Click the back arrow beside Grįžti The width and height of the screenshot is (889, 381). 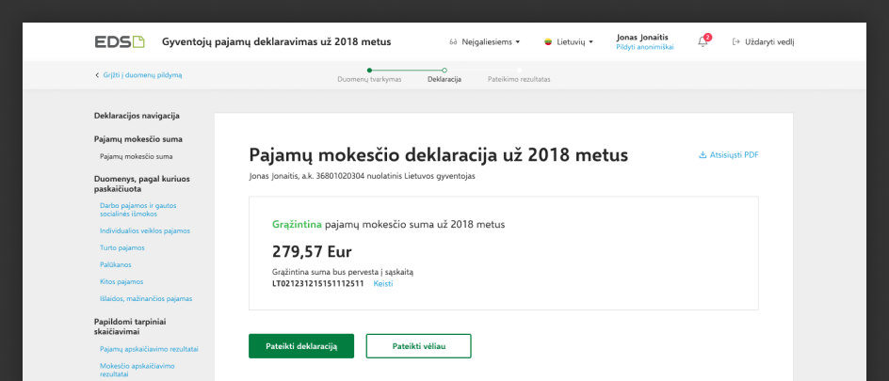tap(96, 74)
